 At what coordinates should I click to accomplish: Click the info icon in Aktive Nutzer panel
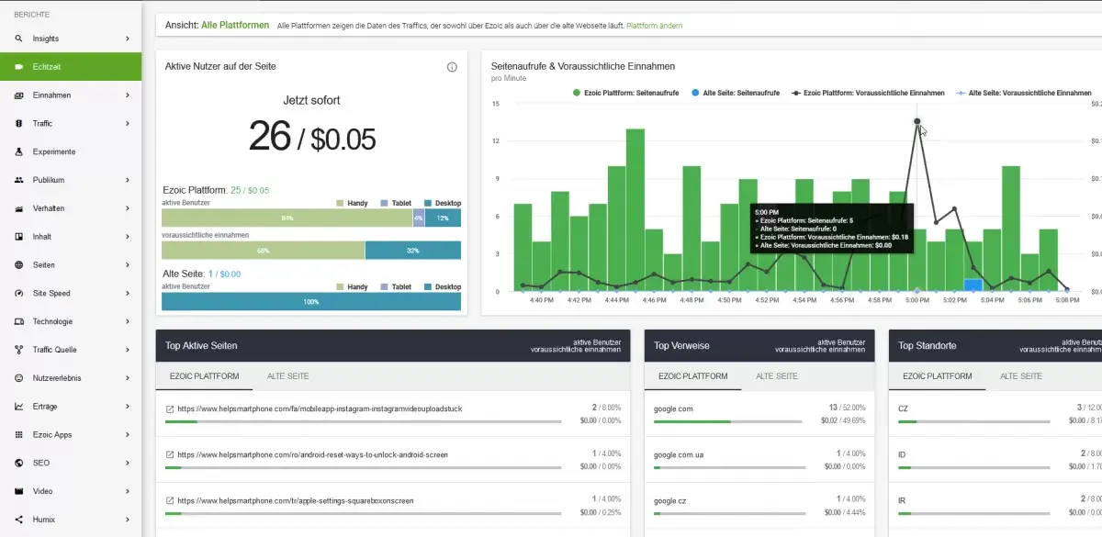click(452, 67)
